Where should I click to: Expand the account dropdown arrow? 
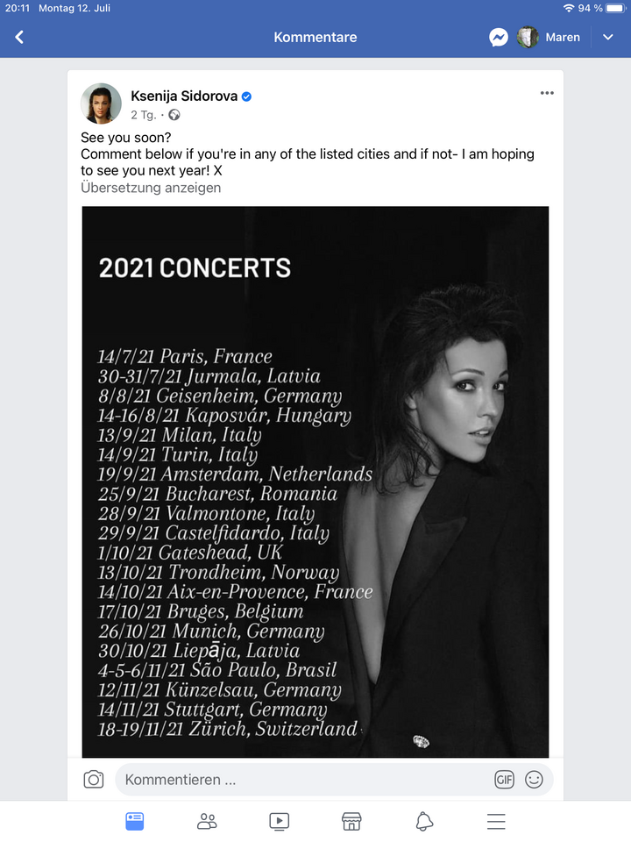[608, 37]
